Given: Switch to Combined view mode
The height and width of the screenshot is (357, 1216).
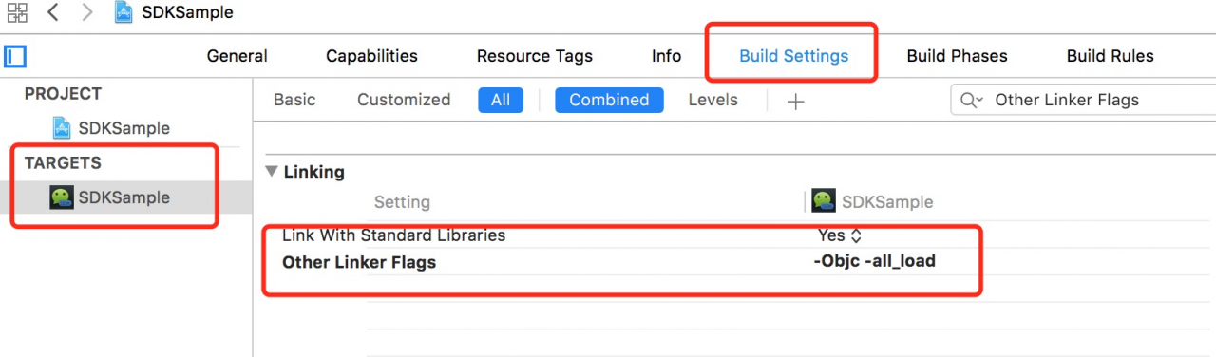Looking at the screenshot, I should point(609,100).
